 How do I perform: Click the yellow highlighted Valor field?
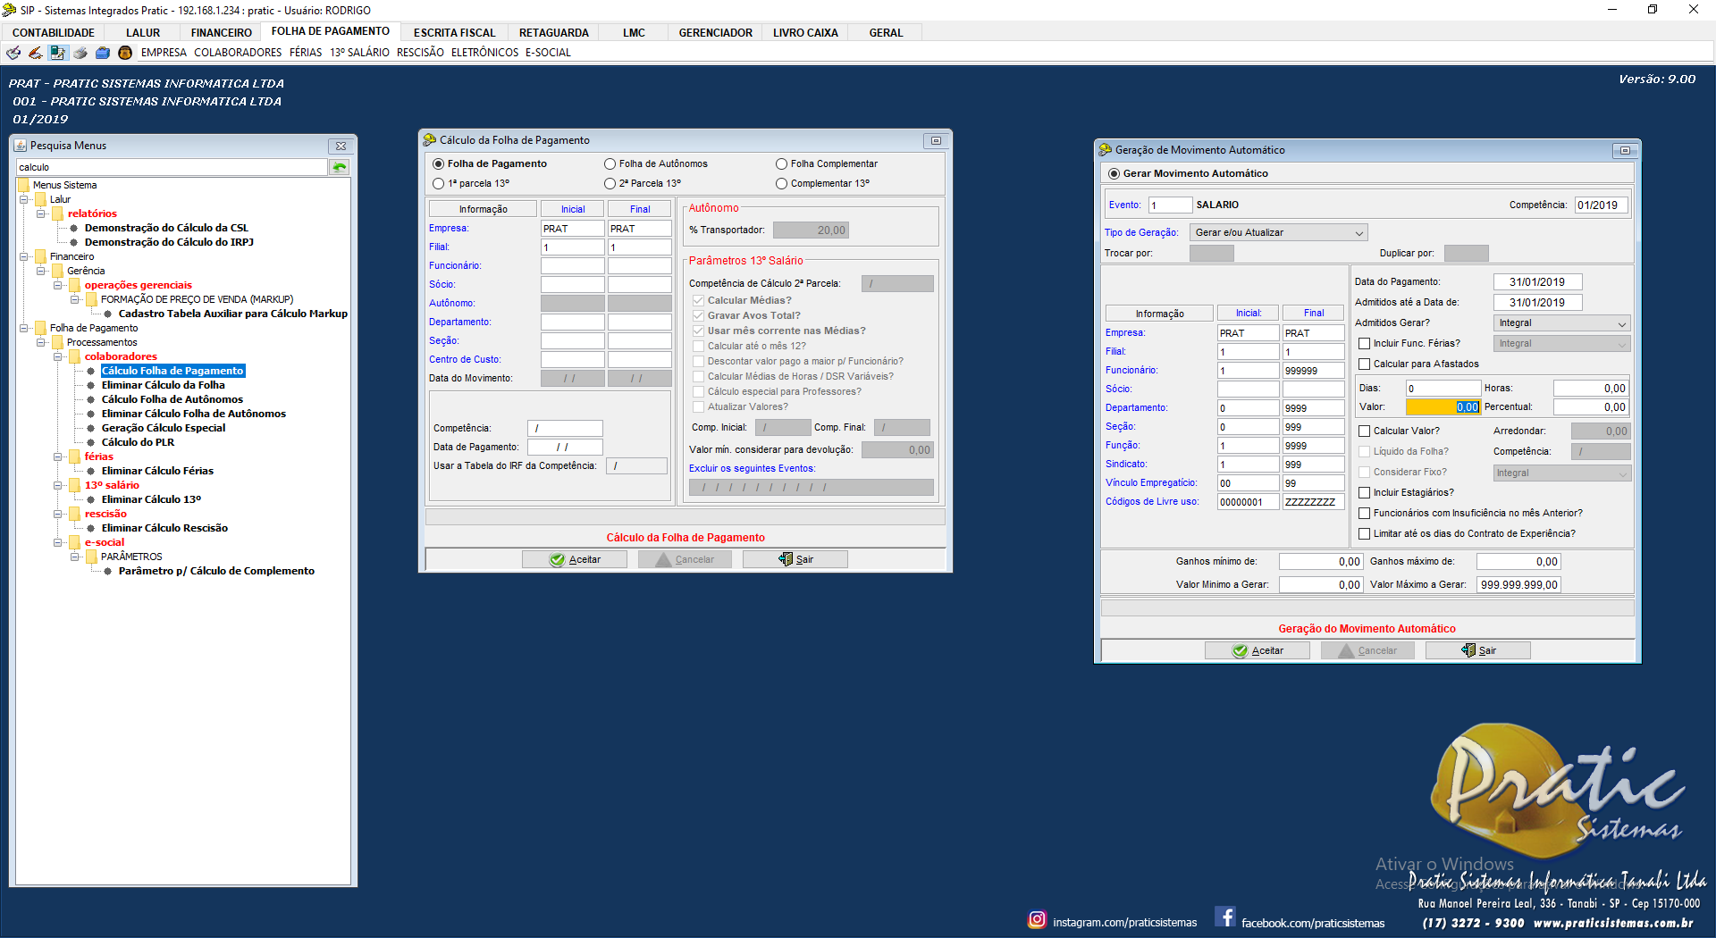pyautogui.click(x=1443, y=407)
